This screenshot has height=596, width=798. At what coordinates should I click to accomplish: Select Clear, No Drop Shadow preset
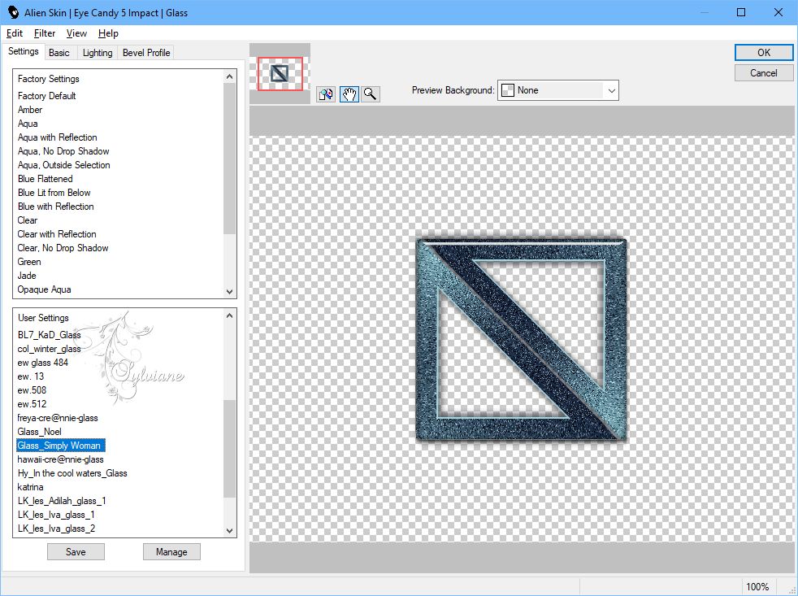pos(63,247)
